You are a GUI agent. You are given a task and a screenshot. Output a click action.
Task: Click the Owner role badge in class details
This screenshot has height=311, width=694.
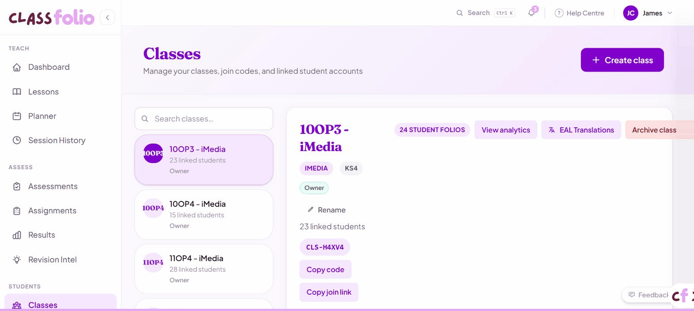(x=314, y=188)
